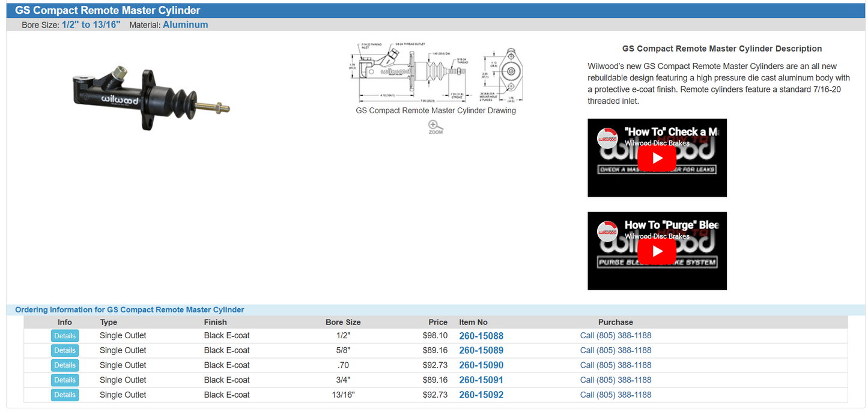The image size is (868, 418).
Task: Click the Purchase column header
Action: 616,323
